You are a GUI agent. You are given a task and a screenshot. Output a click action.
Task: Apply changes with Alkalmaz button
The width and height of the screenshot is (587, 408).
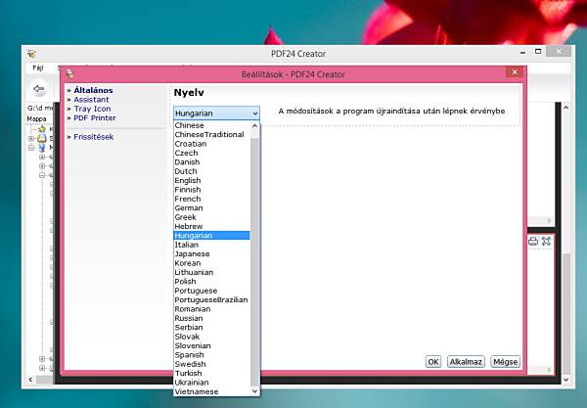tap(466, 362)
